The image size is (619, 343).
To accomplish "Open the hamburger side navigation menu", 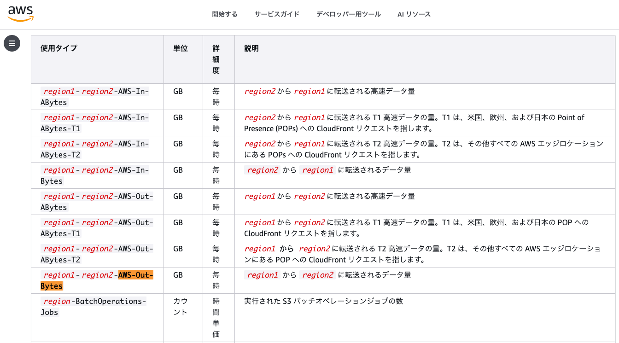I will coord(12,43).
